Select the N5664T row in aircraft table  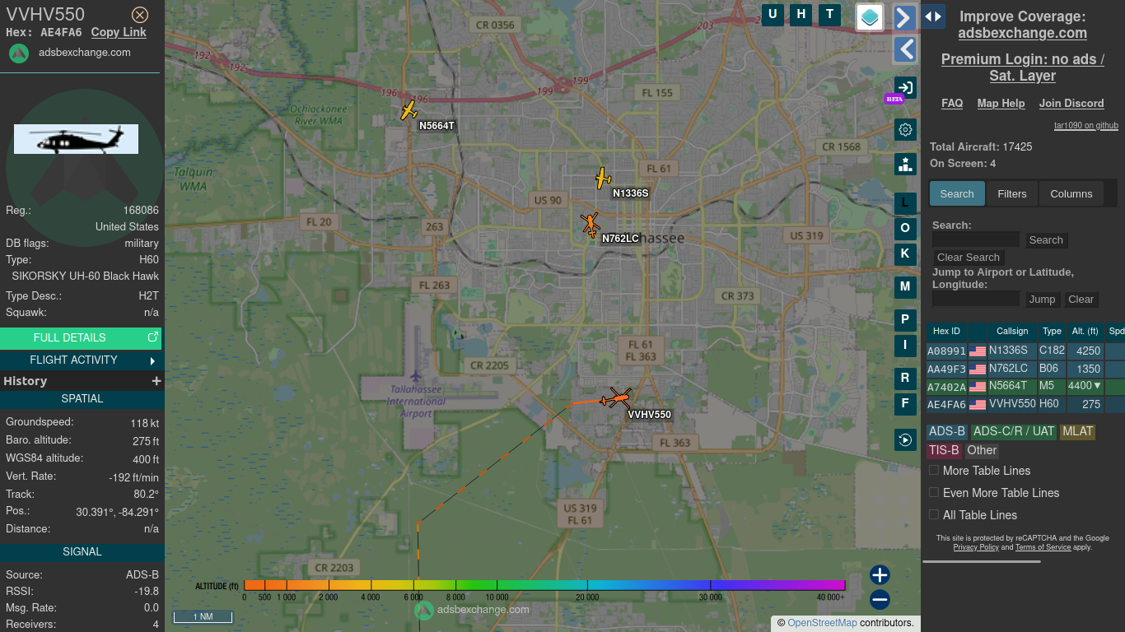(1025, 387)
